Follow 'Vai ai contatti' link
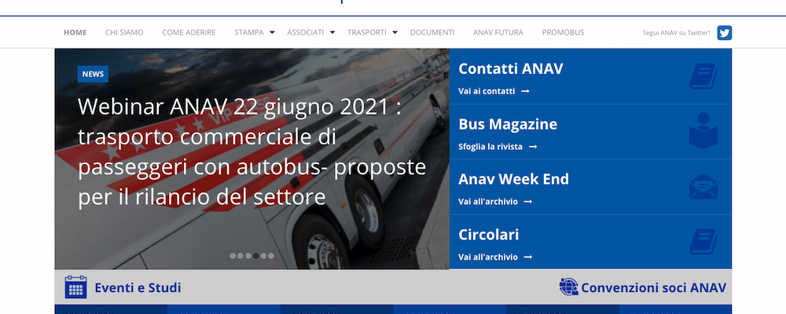Screen dimensions: 786x314 point(494,91)
